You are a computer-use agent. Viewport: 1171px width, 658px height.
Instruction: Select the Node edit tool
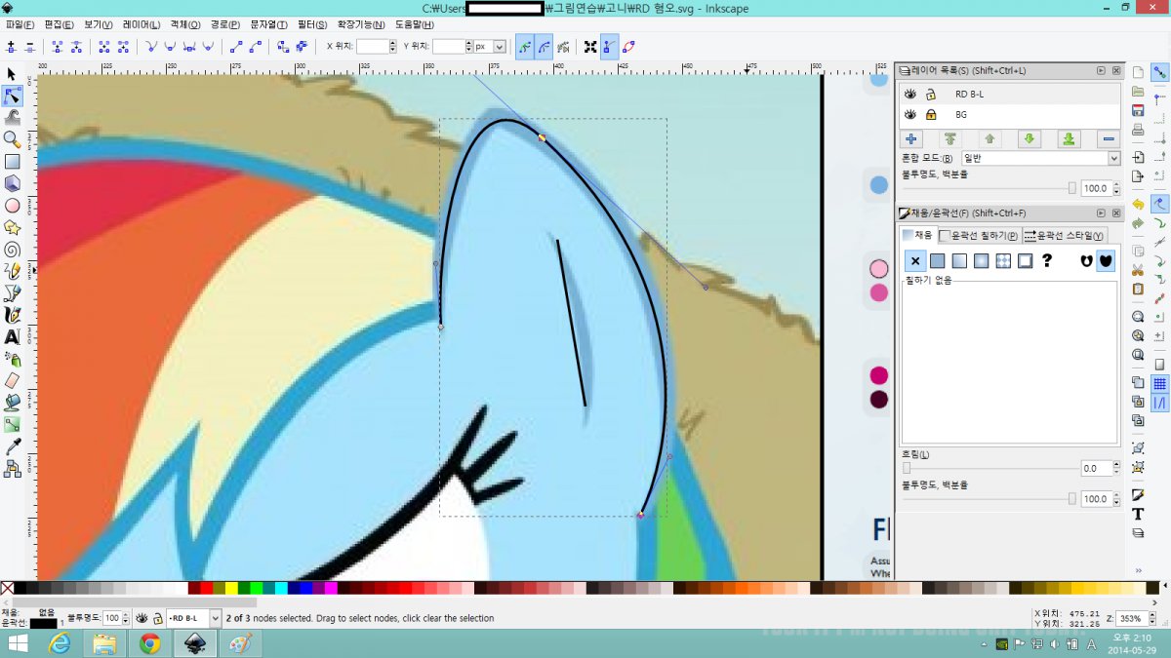click(x=12, y=96)
